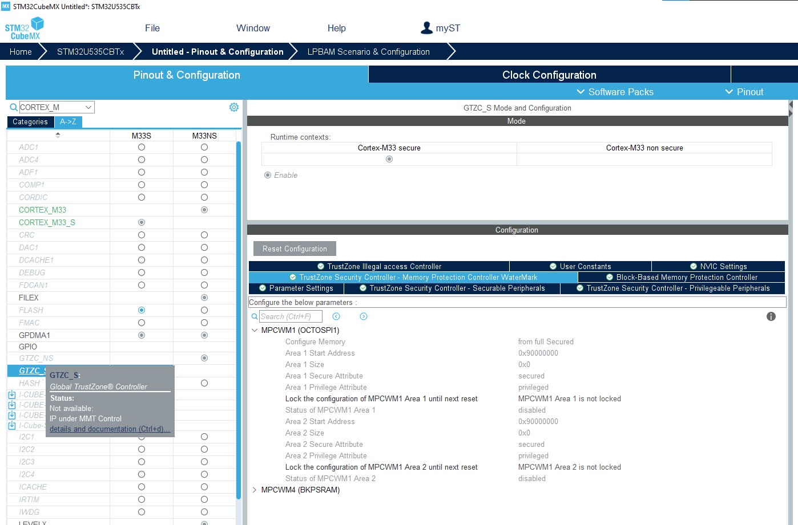Toggle the Enable radio button in Mode
Viewport: 798px width, 525px height.
(x=268, y=175)
